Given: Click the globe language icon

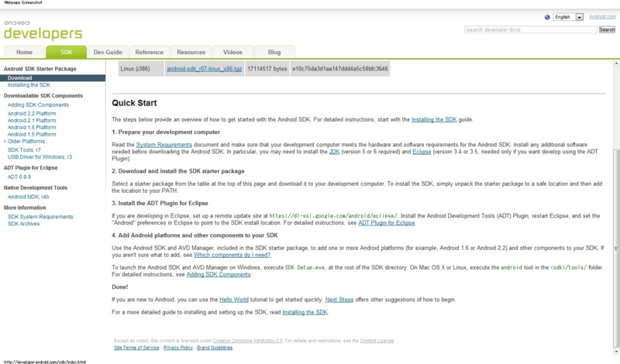Looking at the screenshot, I should point(547,17).
